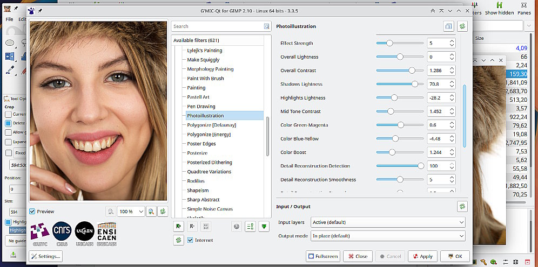
Task: Click the copy-to-clipboard icon next to Photoillustration title
Action: point(448,26)
